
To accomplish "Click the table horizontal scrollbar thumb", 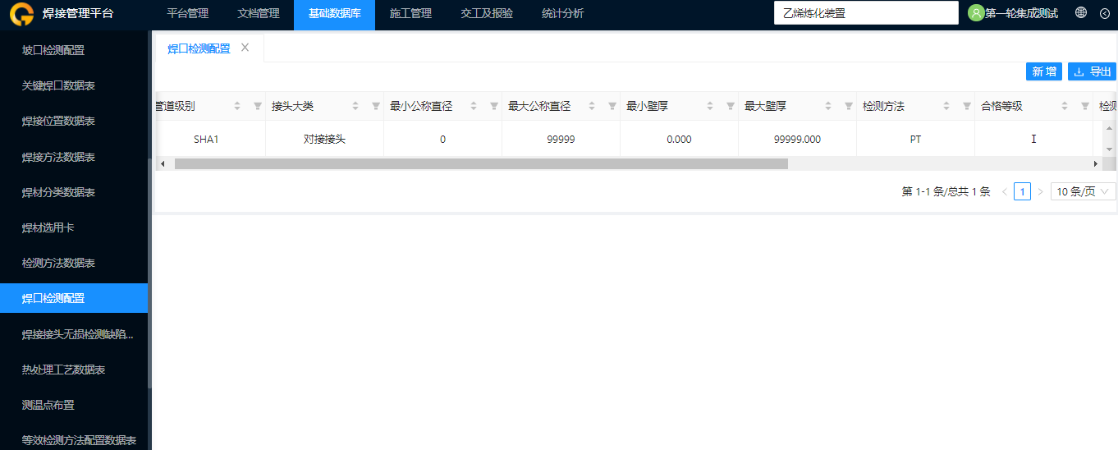I will 481,163.
